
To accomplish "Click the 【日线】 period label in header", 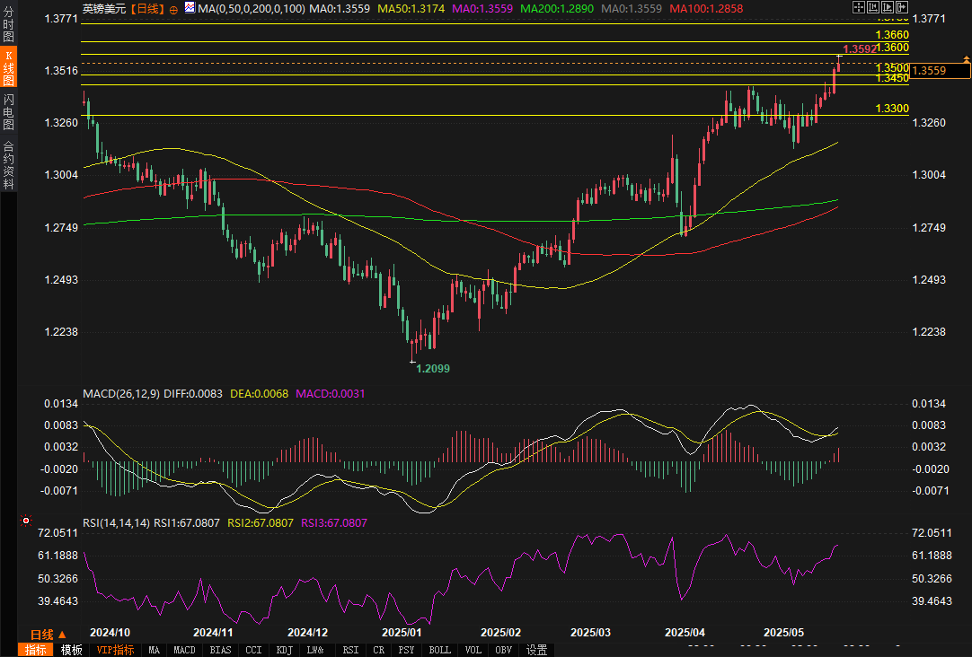I will click(x=146, y=9).
